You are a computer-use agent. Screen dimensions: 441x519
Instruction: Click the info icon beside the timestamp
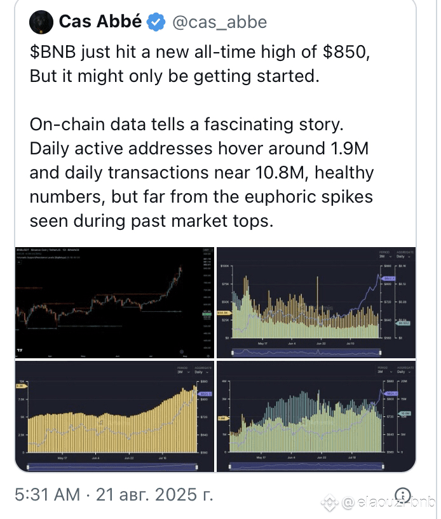coord(403,495)
